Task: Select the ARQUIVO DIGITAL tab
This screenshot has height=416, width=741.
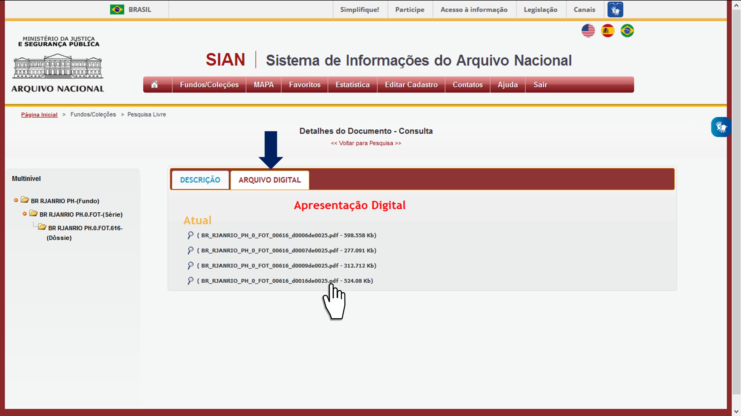Action: pyautogui.click(x=269, y=180)
